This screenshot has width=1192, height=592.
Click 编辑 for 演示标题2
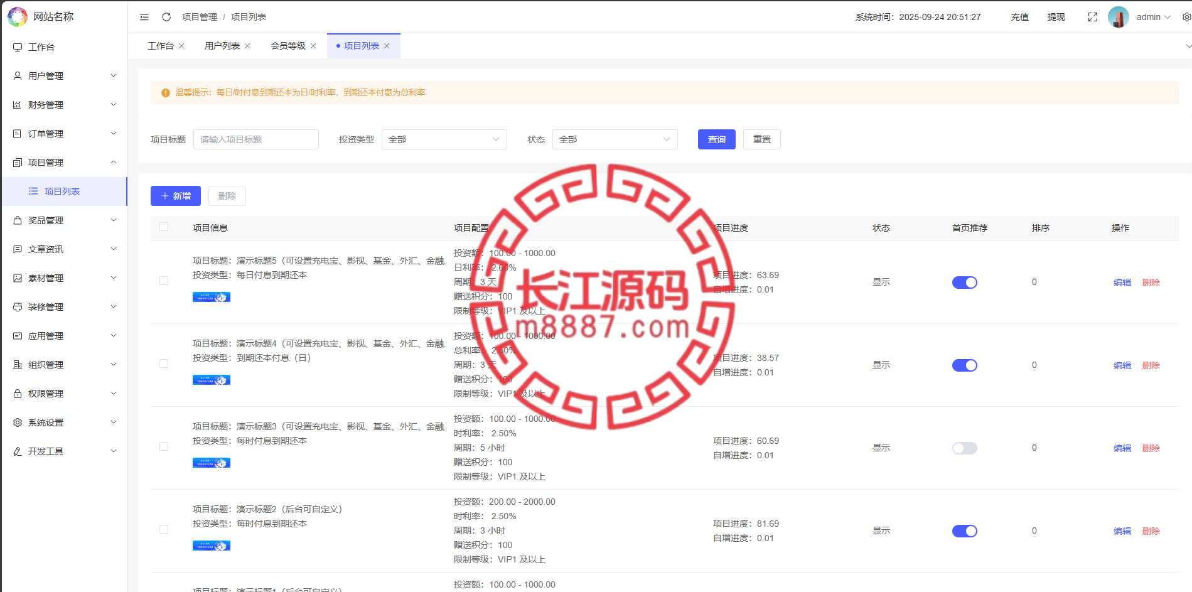pyautogui.click(x=1122, y=531)
